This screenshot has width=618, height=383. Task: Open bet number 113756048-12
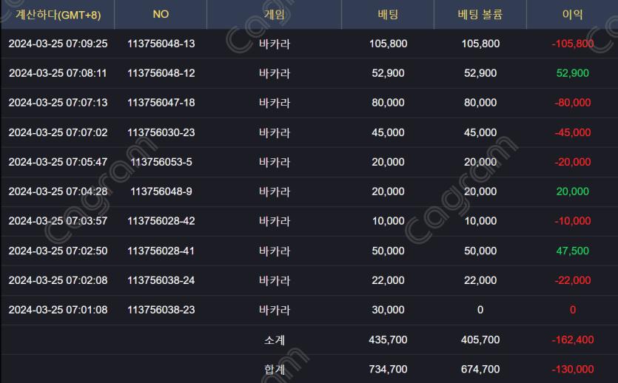click(161, 73)
